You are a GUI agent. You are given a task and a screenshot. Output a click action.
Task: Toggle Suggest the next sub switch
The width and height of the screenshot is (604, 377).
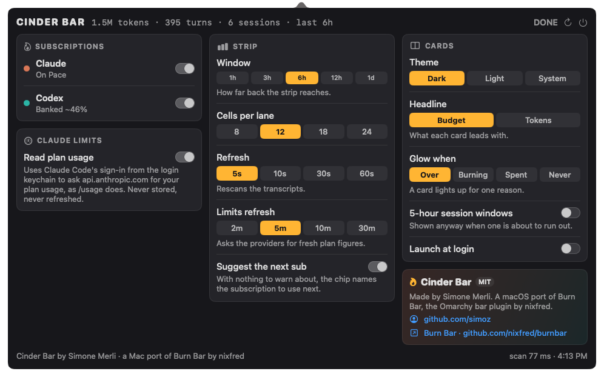coord(377,267)
